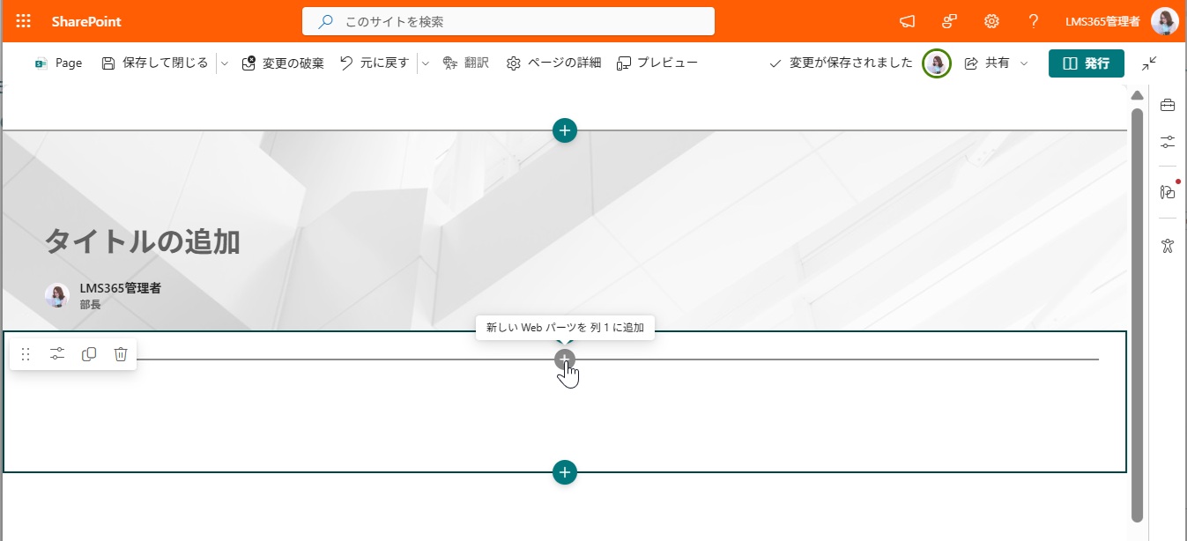
Task: Click the scrollbar up arrow
Action: 1138,95
